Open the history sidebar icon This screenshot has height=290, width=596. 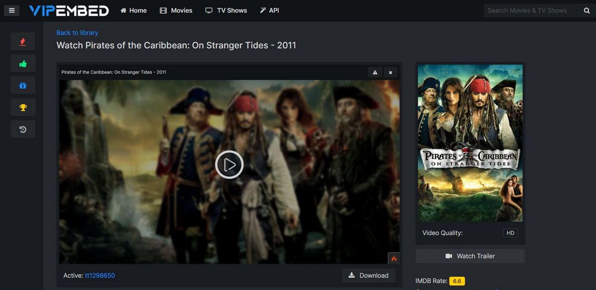[x=23, y=129]
